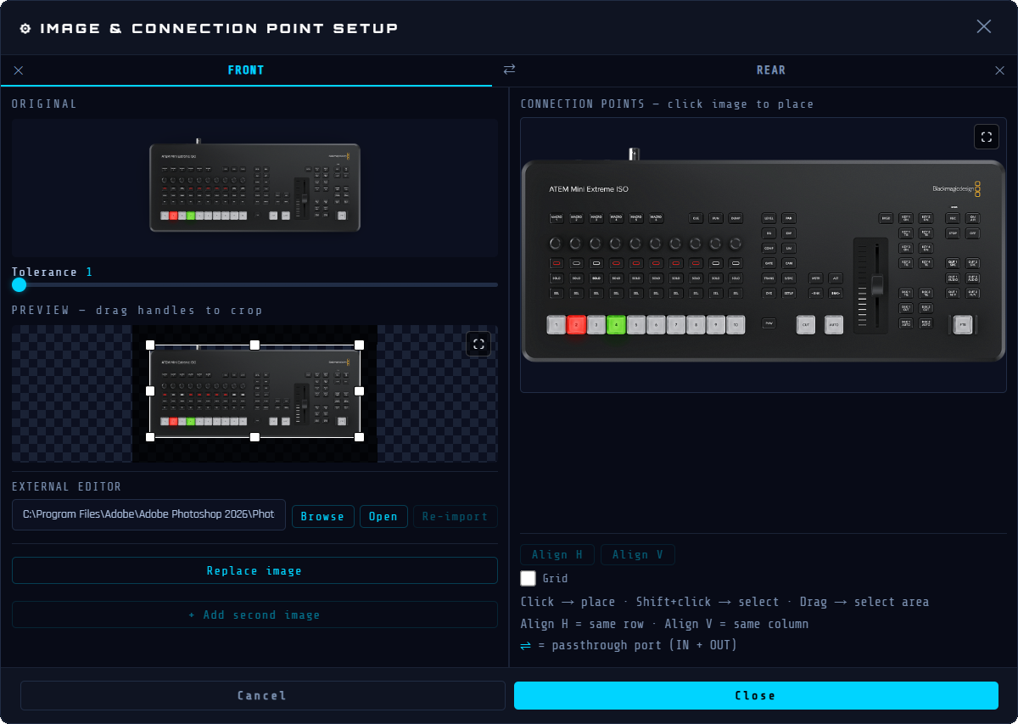The image size is (1018, 724).
Task: Place a point on the red button 2
Action: pyautogui.click(x=576, y=324)
